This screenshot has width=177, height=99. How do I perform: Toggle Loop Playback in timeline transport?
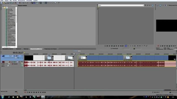pos(27,92)
